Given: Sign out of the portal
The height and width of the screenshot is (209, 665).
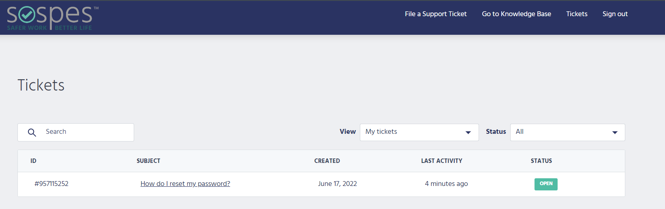Looking at the screenshot, I should [615, 14].
